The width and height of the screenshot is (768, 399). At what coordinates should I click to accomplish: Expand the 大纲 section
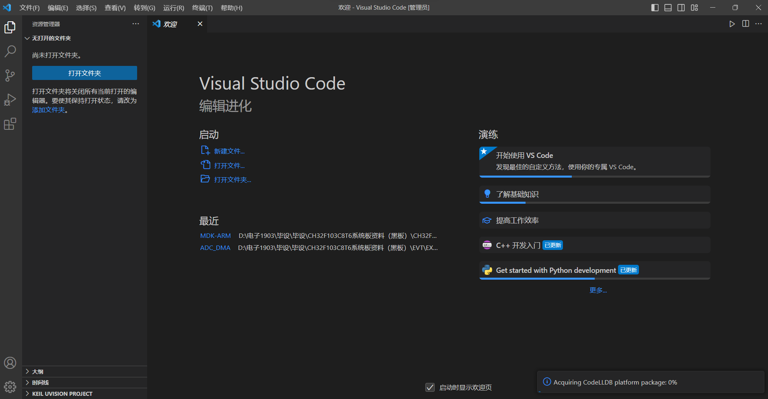click(x=84, y=372)
